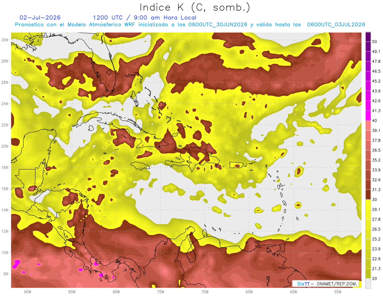Image resolution: width=383 pixels, height=296 pixels.
Task: Click longitude label "80W"
Action: click(x=116, y=292)
